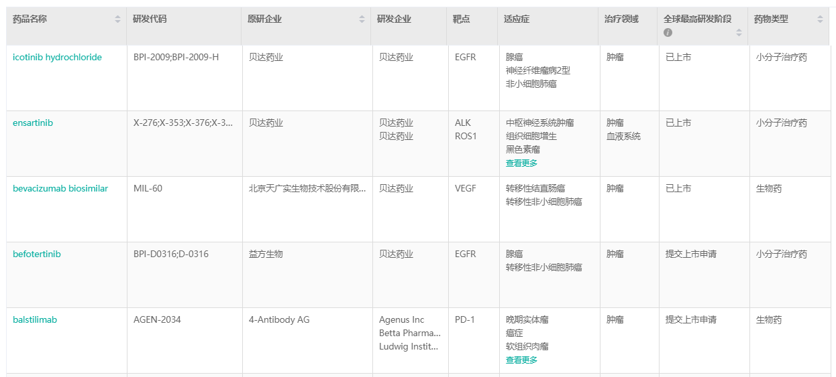Click 北京天广实生物技术 company cell

307,189
